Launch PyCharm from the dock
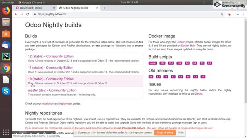The width and height of the screenshot is (247, 138). [x=6, y=56]
